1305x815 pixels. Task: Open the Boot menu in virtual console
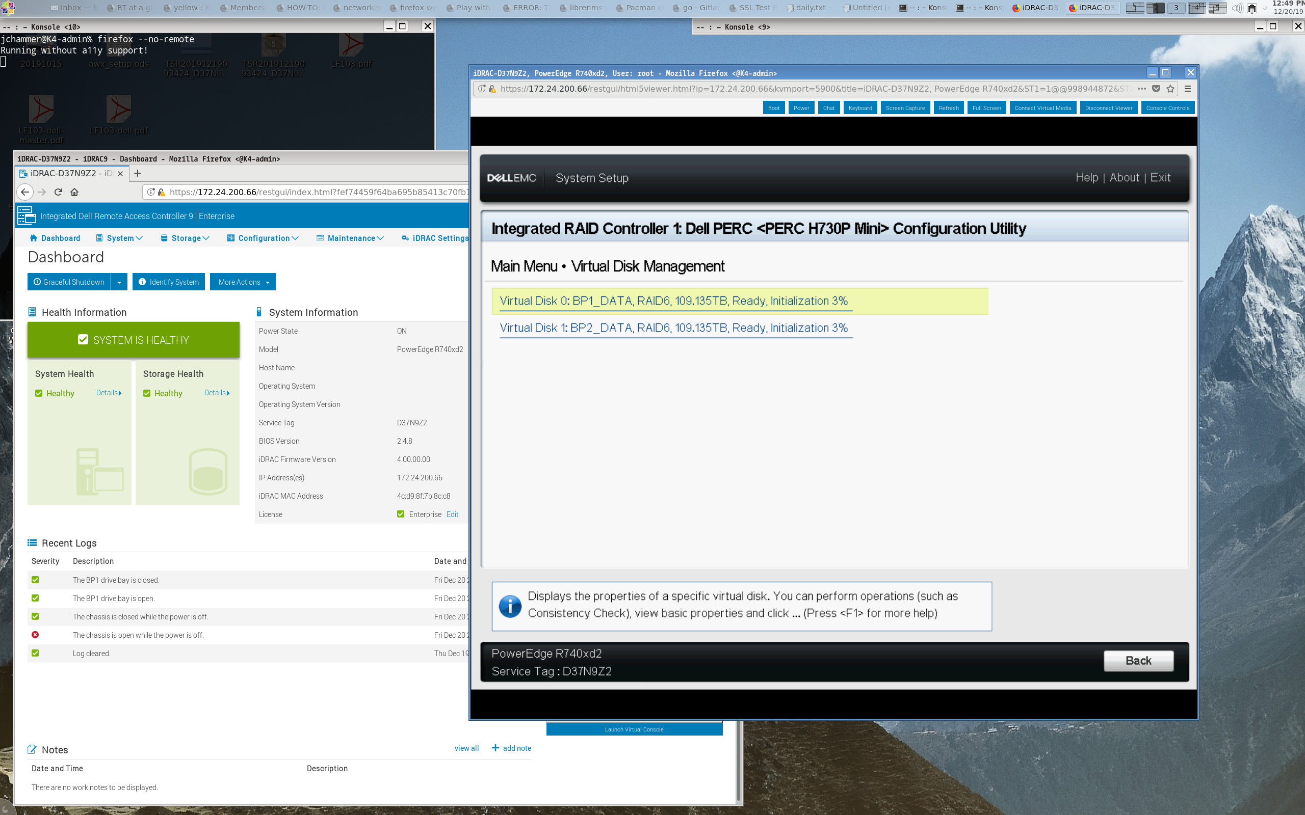[774, 108]
